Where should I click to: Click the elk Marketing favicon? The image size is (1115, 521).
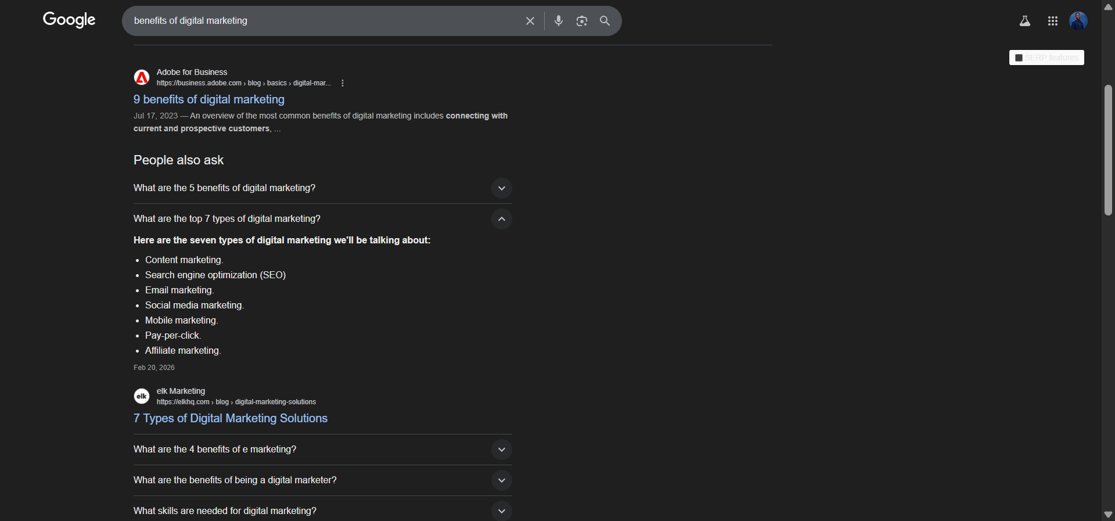pyautogui.click(x=142, y=396)
